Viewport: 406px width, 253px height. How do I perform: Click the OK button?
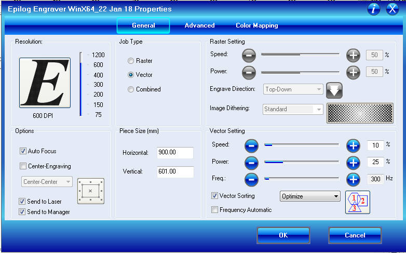[x=283, y=235]
